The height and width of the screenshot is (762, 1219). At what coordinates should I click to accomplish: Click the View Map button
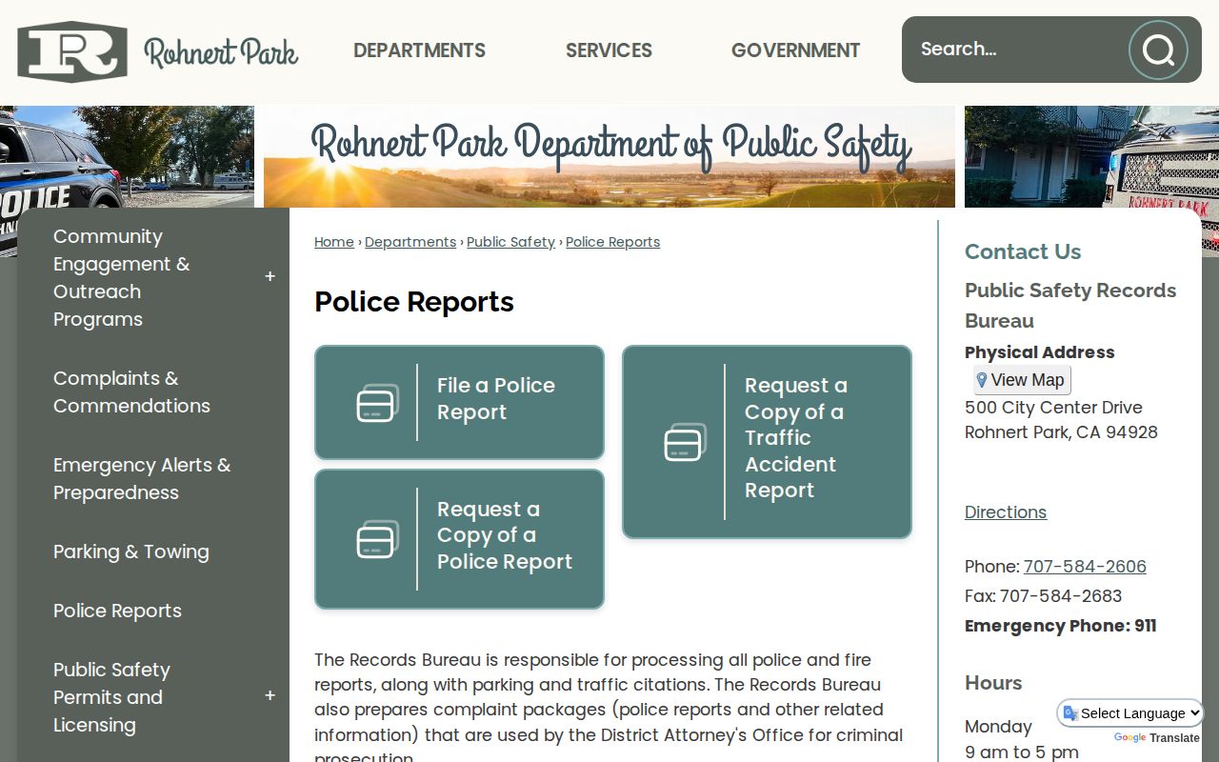click(x=1022, y=380)
